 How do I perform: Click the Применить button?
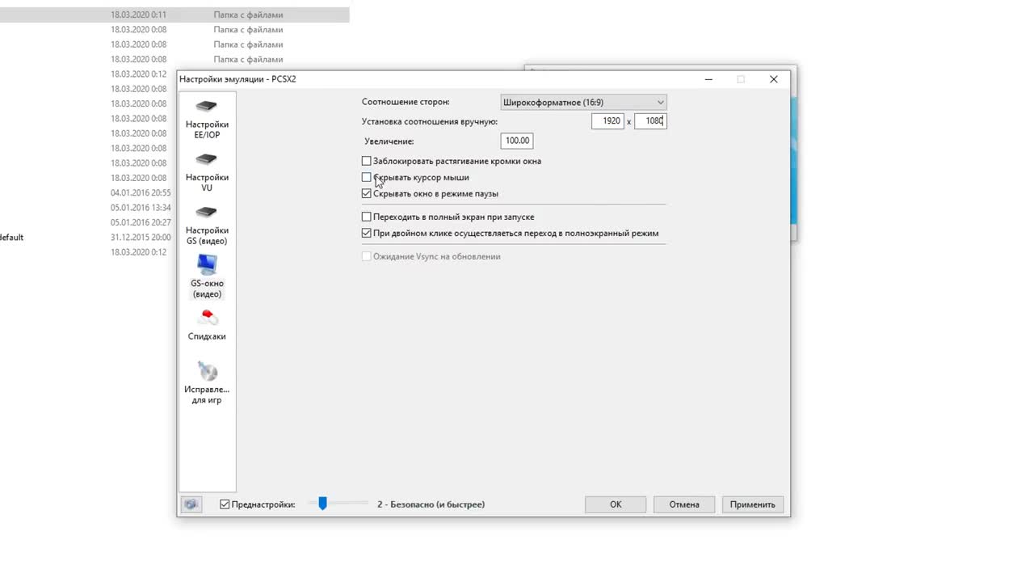[x=753, y=504]
